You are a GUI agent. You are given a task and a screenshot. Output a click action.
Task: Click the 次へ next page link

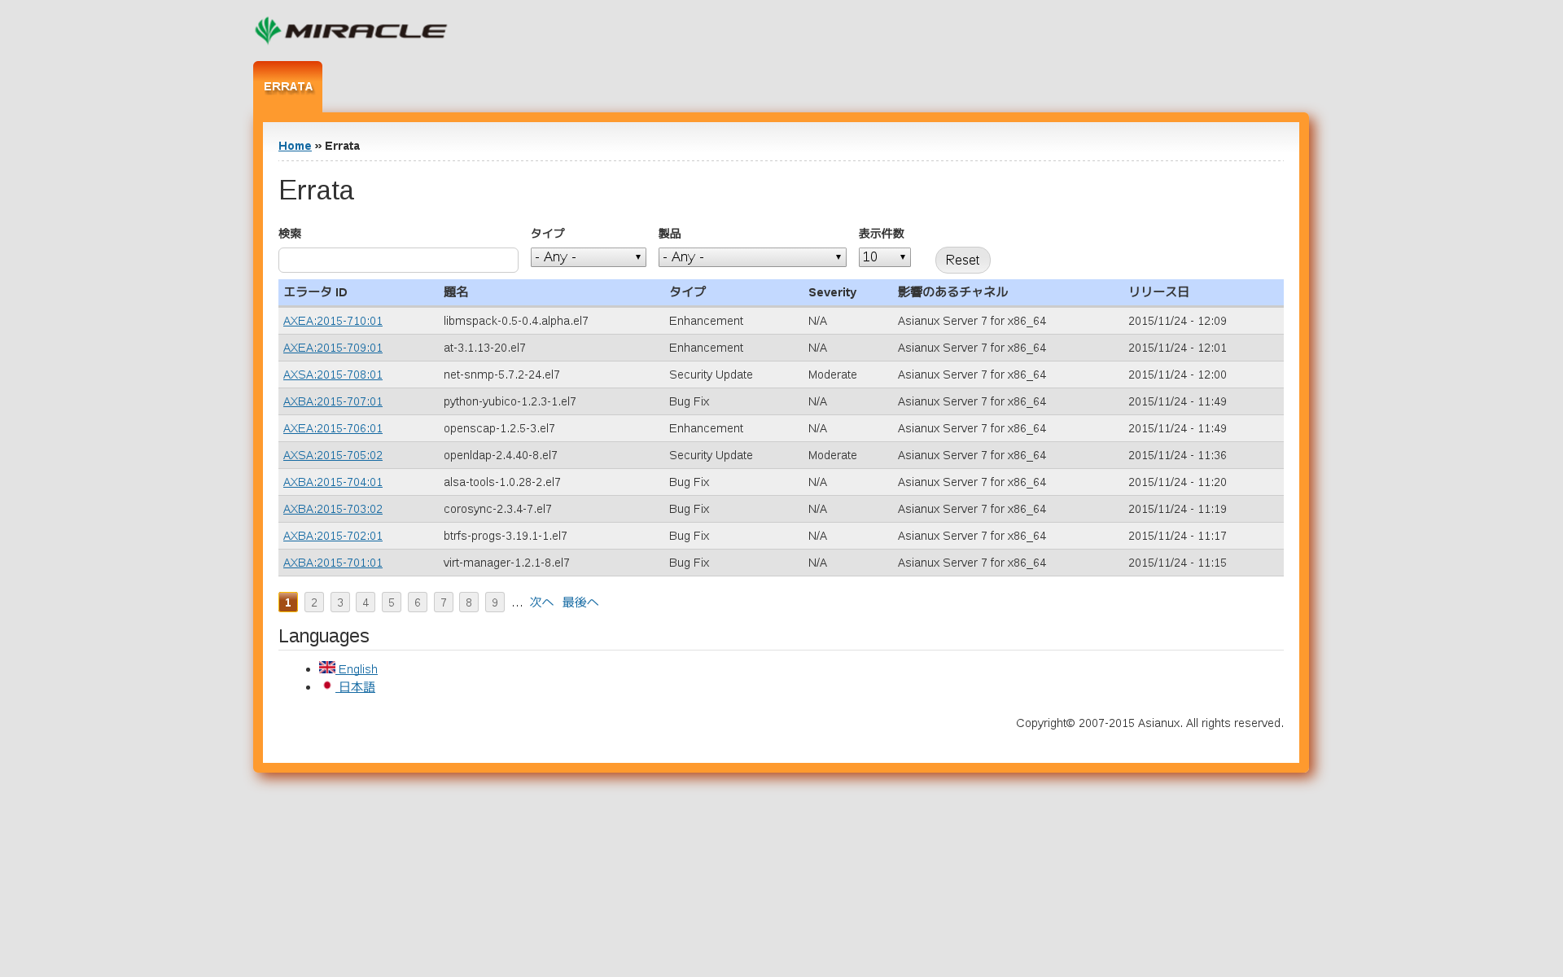[541, 602]
